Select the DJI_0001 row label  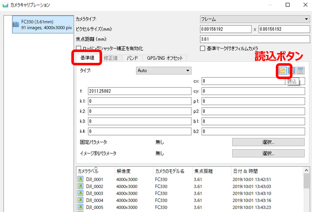point(94,179)
